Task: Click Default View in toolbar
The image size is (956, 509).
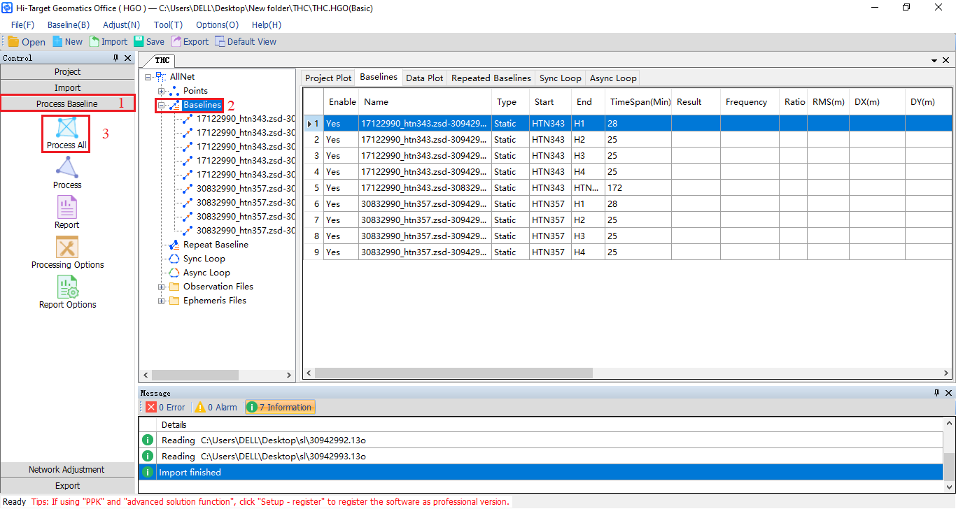Action: [245, 42]
